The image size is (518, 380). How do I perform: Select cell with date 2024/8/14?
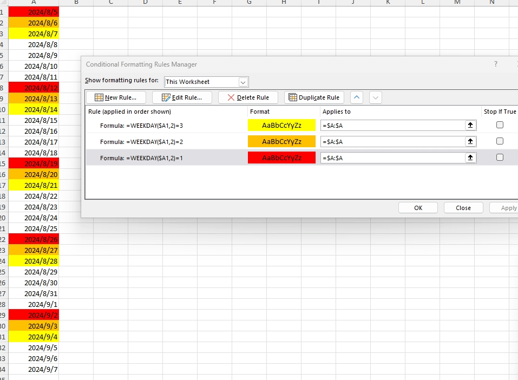(34, 109)
